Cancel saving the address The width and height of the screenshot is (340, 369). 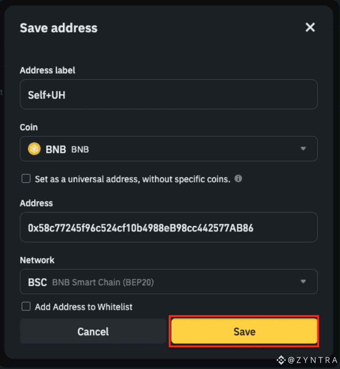click(93, 331)
